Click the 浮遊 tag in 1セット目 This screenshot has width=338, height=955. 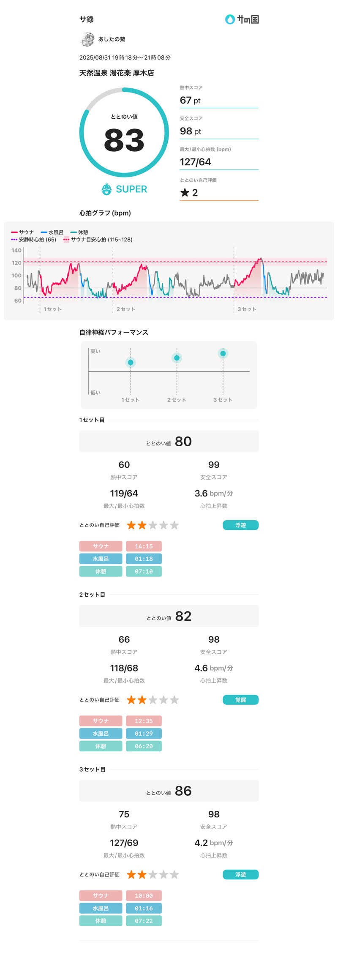(240, 525)
